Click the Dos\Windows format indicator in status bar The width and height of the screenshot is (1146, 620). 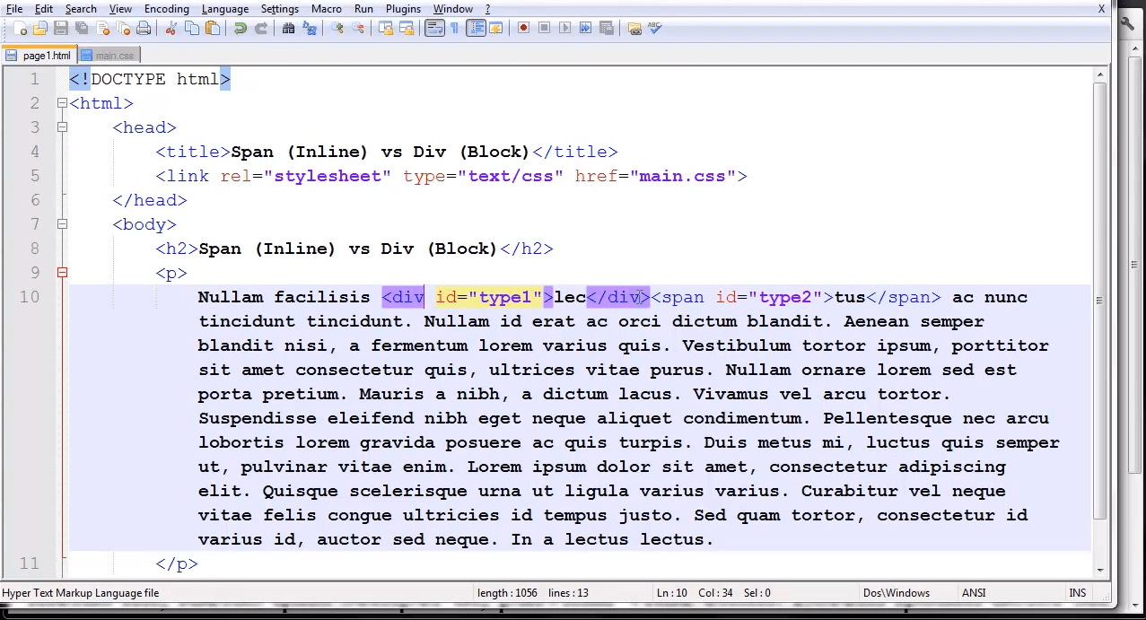coord(895,592)
